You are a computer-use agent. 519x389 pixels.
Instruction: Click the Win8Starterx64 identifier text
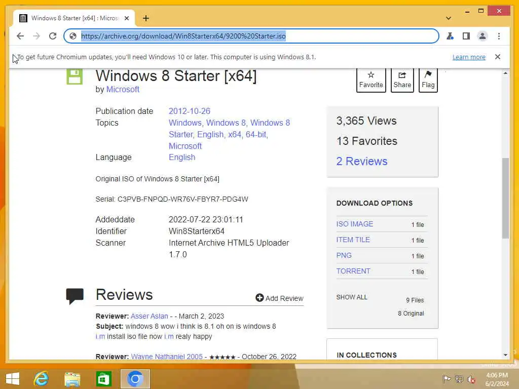click(x=197, y=231)
